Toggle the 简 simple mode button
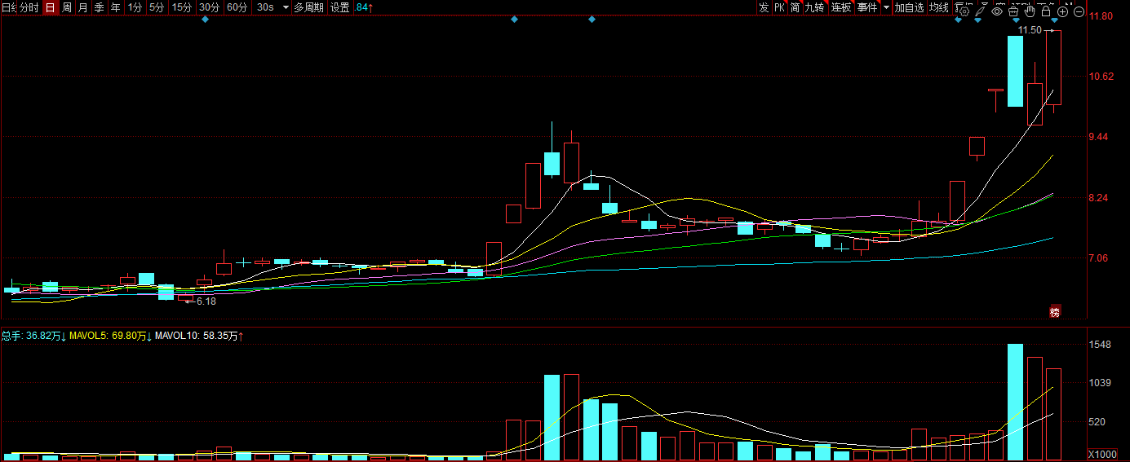 [x=795, y=7]
